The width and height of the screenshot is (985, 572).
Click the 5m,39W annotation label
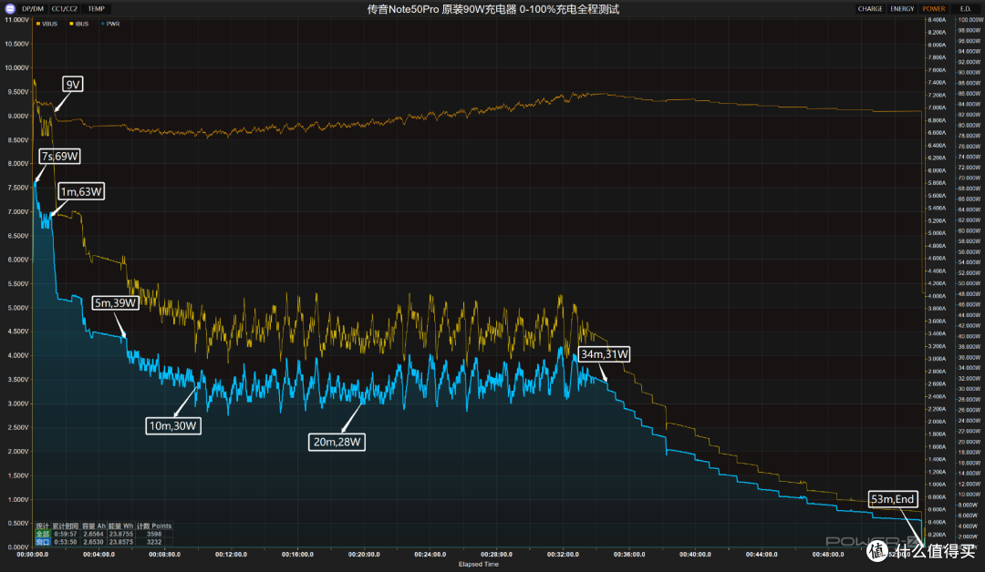coord(116,303)
